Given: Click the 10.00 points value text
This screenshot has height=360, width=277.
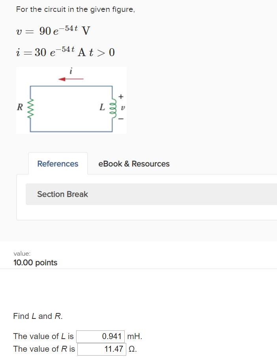Looking at the screenshot, I should coord(35,263).
